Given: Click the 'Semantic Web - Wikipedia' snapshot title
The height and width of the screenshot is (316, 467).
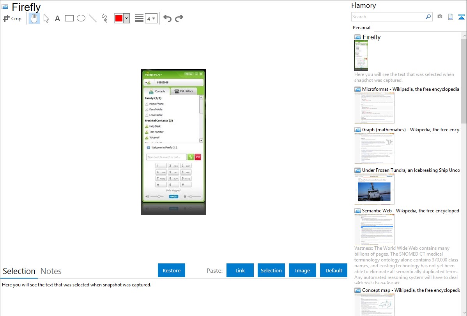Looking at the screenshot, I should point(410,210).
